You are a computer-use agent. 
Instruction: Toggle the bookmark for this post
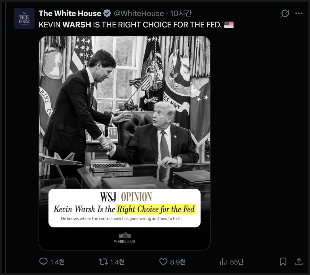click(x=283, y=262)
